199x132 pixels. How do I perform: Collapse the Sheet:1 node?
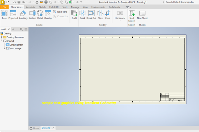point(2,41)
